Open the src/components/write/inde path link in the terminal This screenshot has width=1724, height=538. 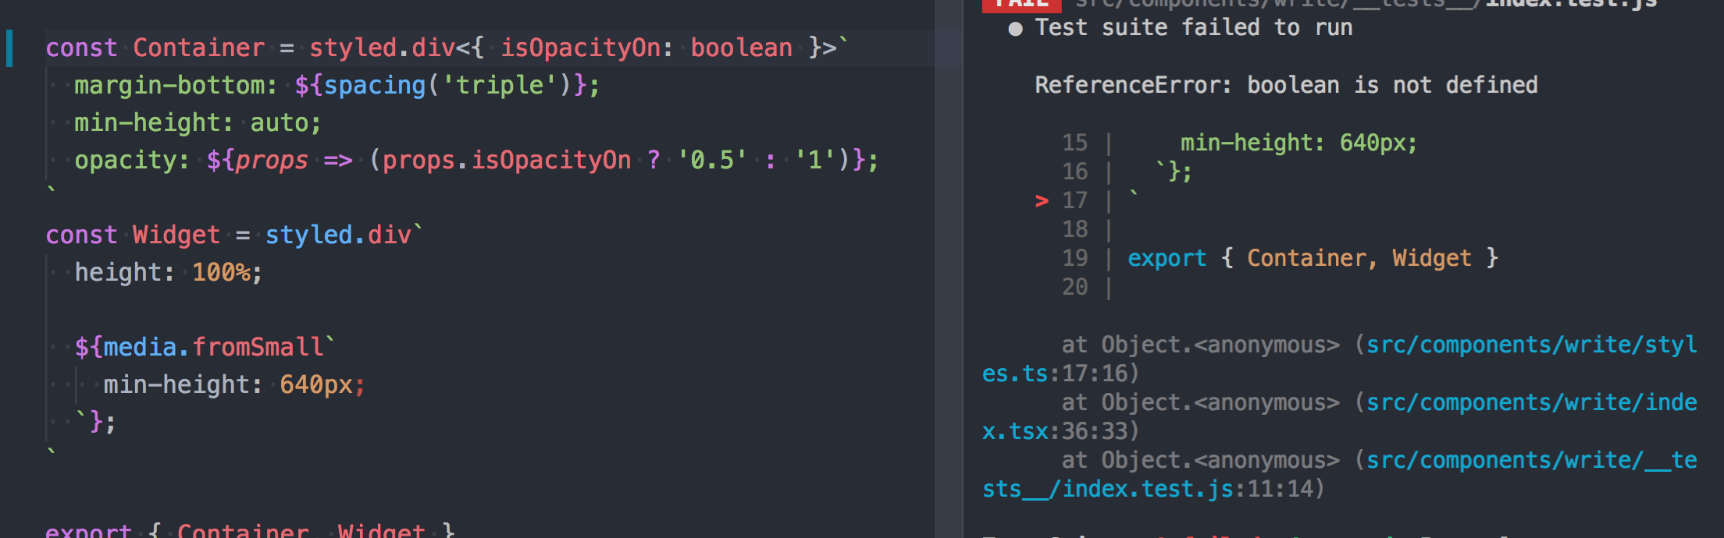[x=1532, y=403]
